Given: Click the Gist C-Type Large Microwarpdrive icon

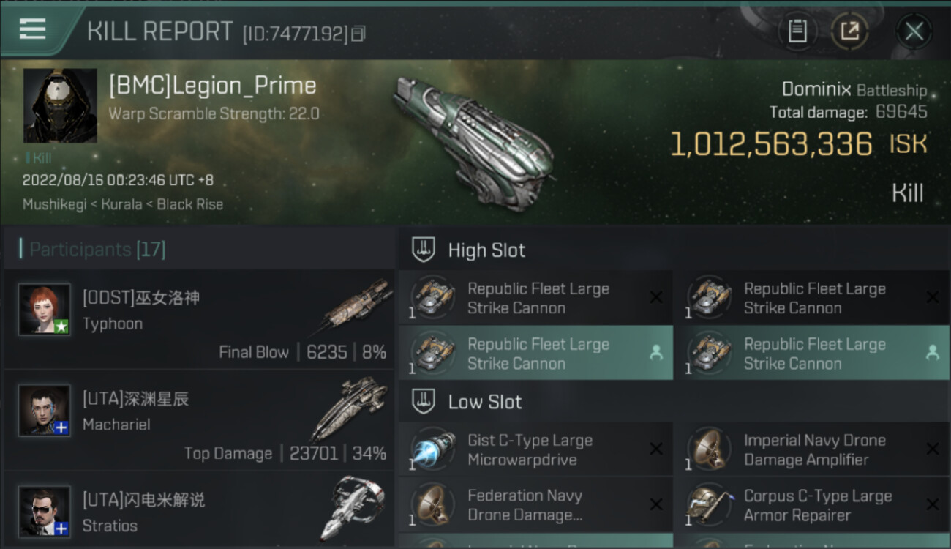Looking at the screenshot, I should point(433,450).
